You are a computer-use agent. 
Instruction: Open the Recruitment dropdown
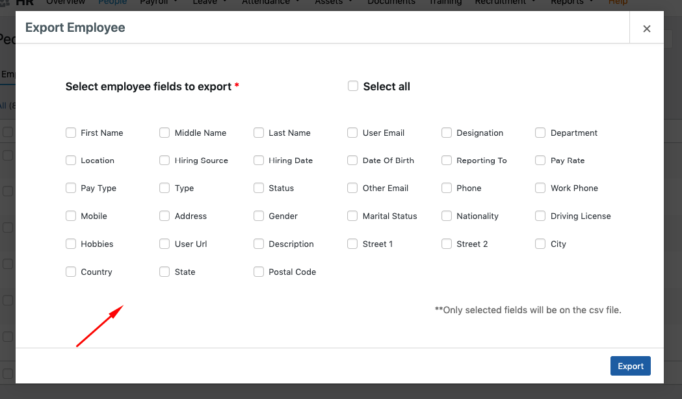501,3
